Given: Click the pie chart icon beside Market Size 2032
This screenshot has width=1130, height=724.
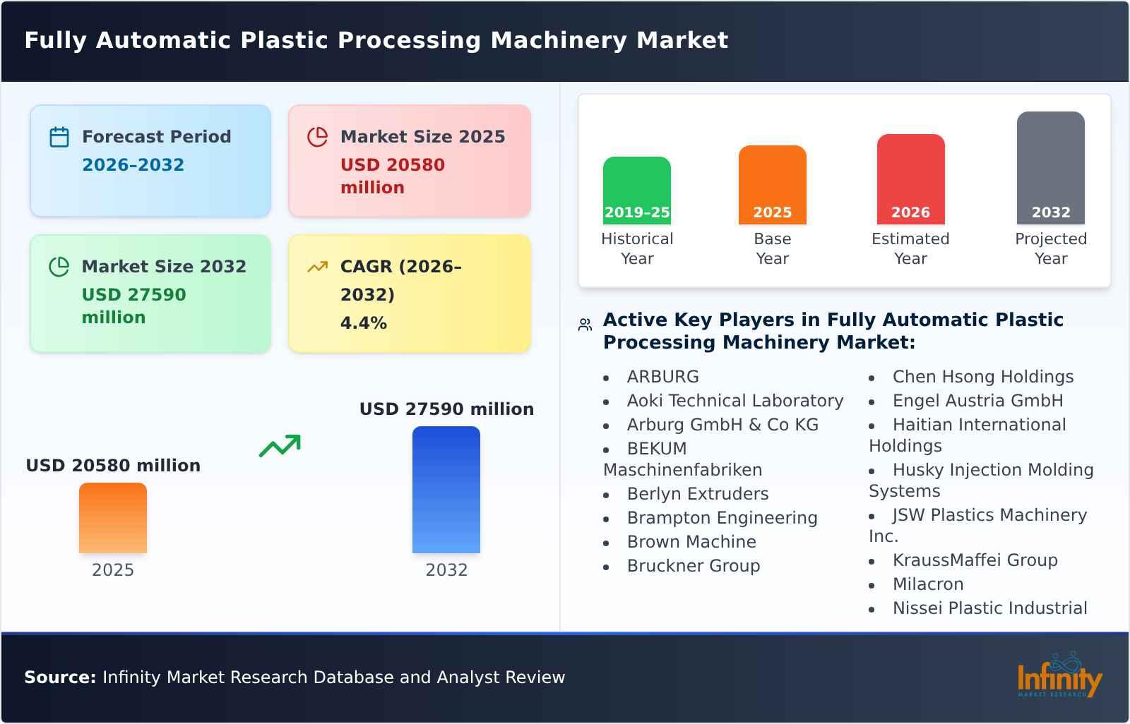Looking at the screenshot, I should coord(59,267).
